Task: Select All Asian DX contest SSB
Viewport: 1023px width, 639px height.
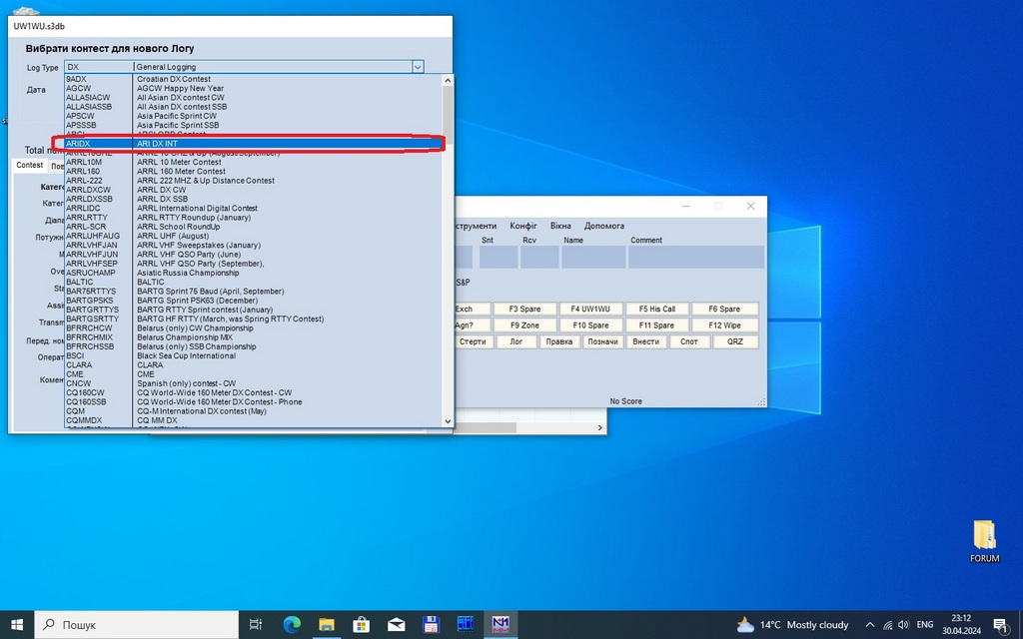Action: [x=254, y=106]
